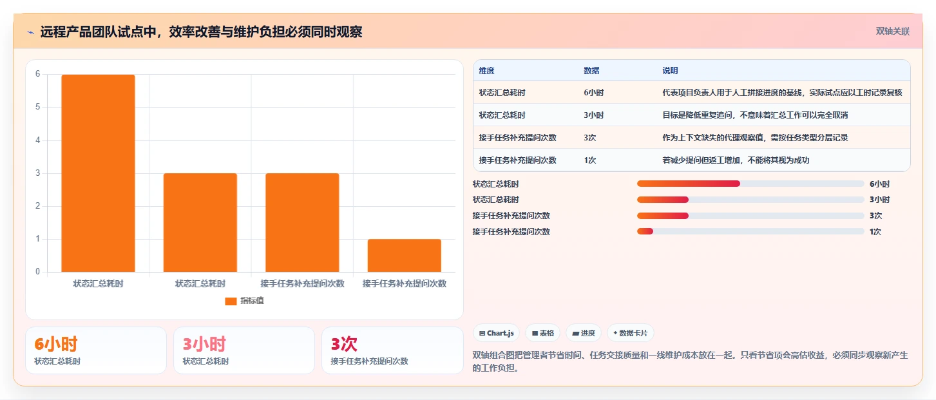Screen dimensions: 936x400
Task: Click the y-axis tick label 0
Action: pos(37,272)
